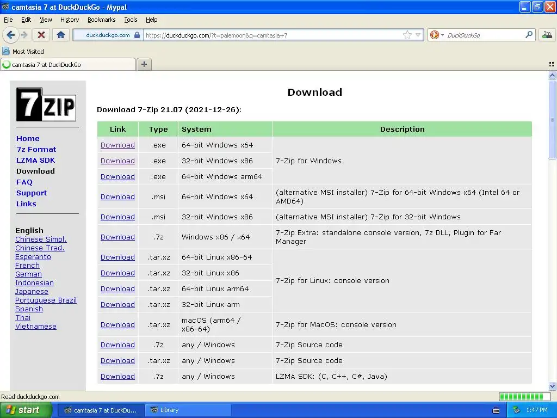
Task: Switch language to Spanish
Action: point(29,309)
